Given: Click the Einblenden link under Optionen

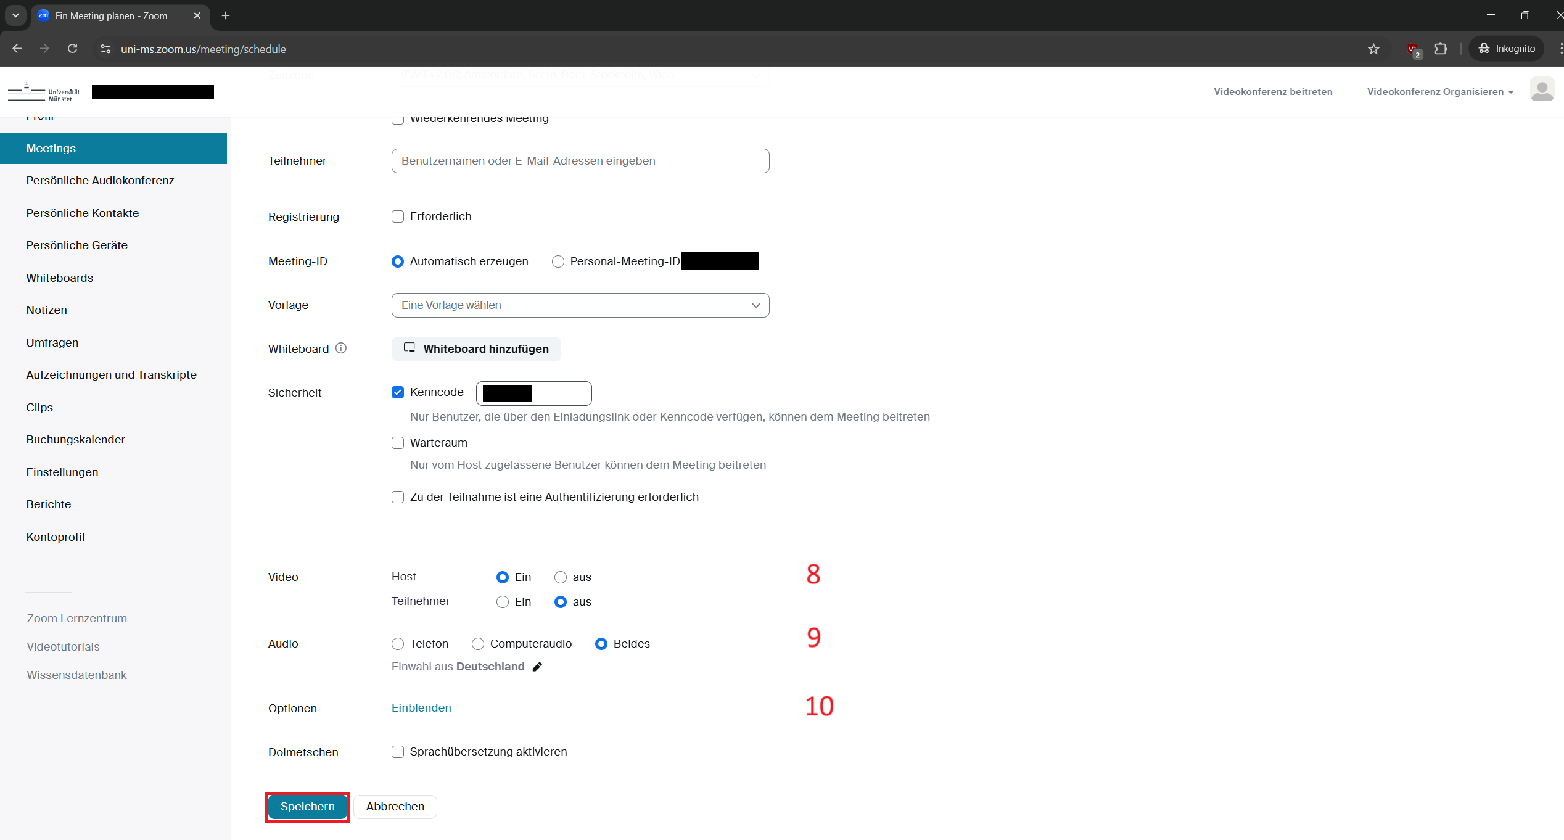Looking at the screenshot, I should 421,708.
